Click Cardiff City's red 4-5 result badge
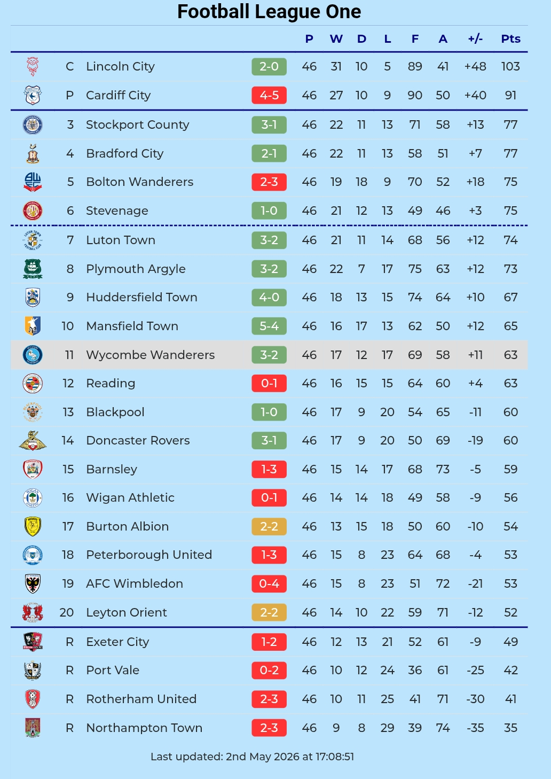Screen dimensions: 551x779 (x=269, y=95)
